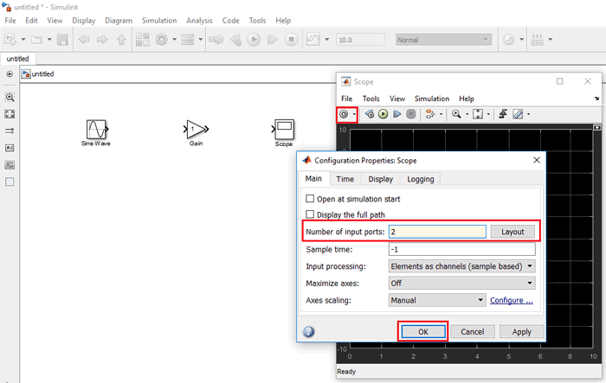This screenshot has width=606, height=383.
Task: Open the Library Browser icon
Action: (x=143, y=40)
